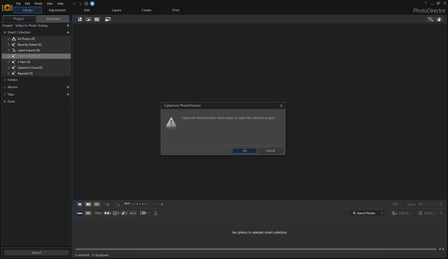This screenshot has height=259, width=448.
Task: Select the magnifier zoom tool
Action: tap(430, 20)
